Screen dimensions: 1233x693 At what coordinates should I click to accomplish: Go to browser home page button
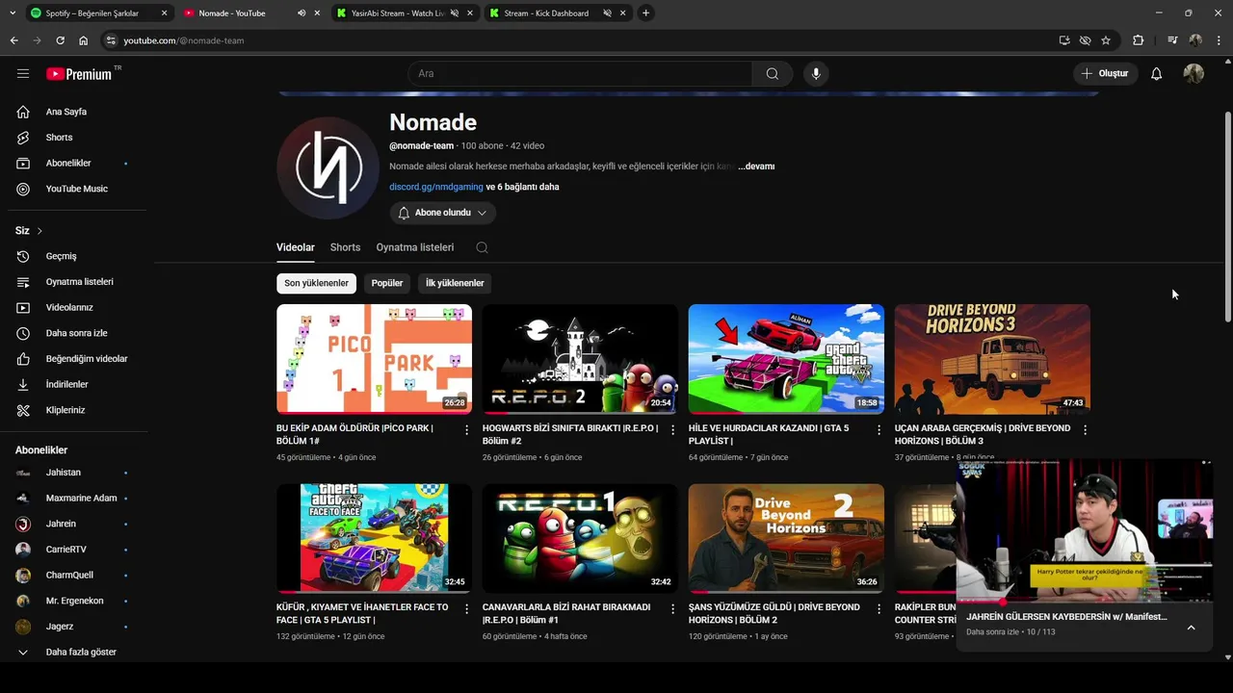click(x=83, y=40)
